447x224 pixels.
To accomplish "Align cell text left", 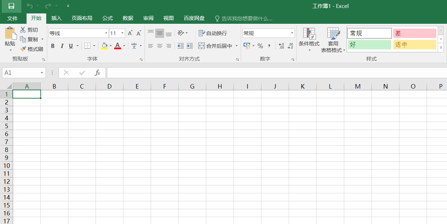I will pos(150,46).
